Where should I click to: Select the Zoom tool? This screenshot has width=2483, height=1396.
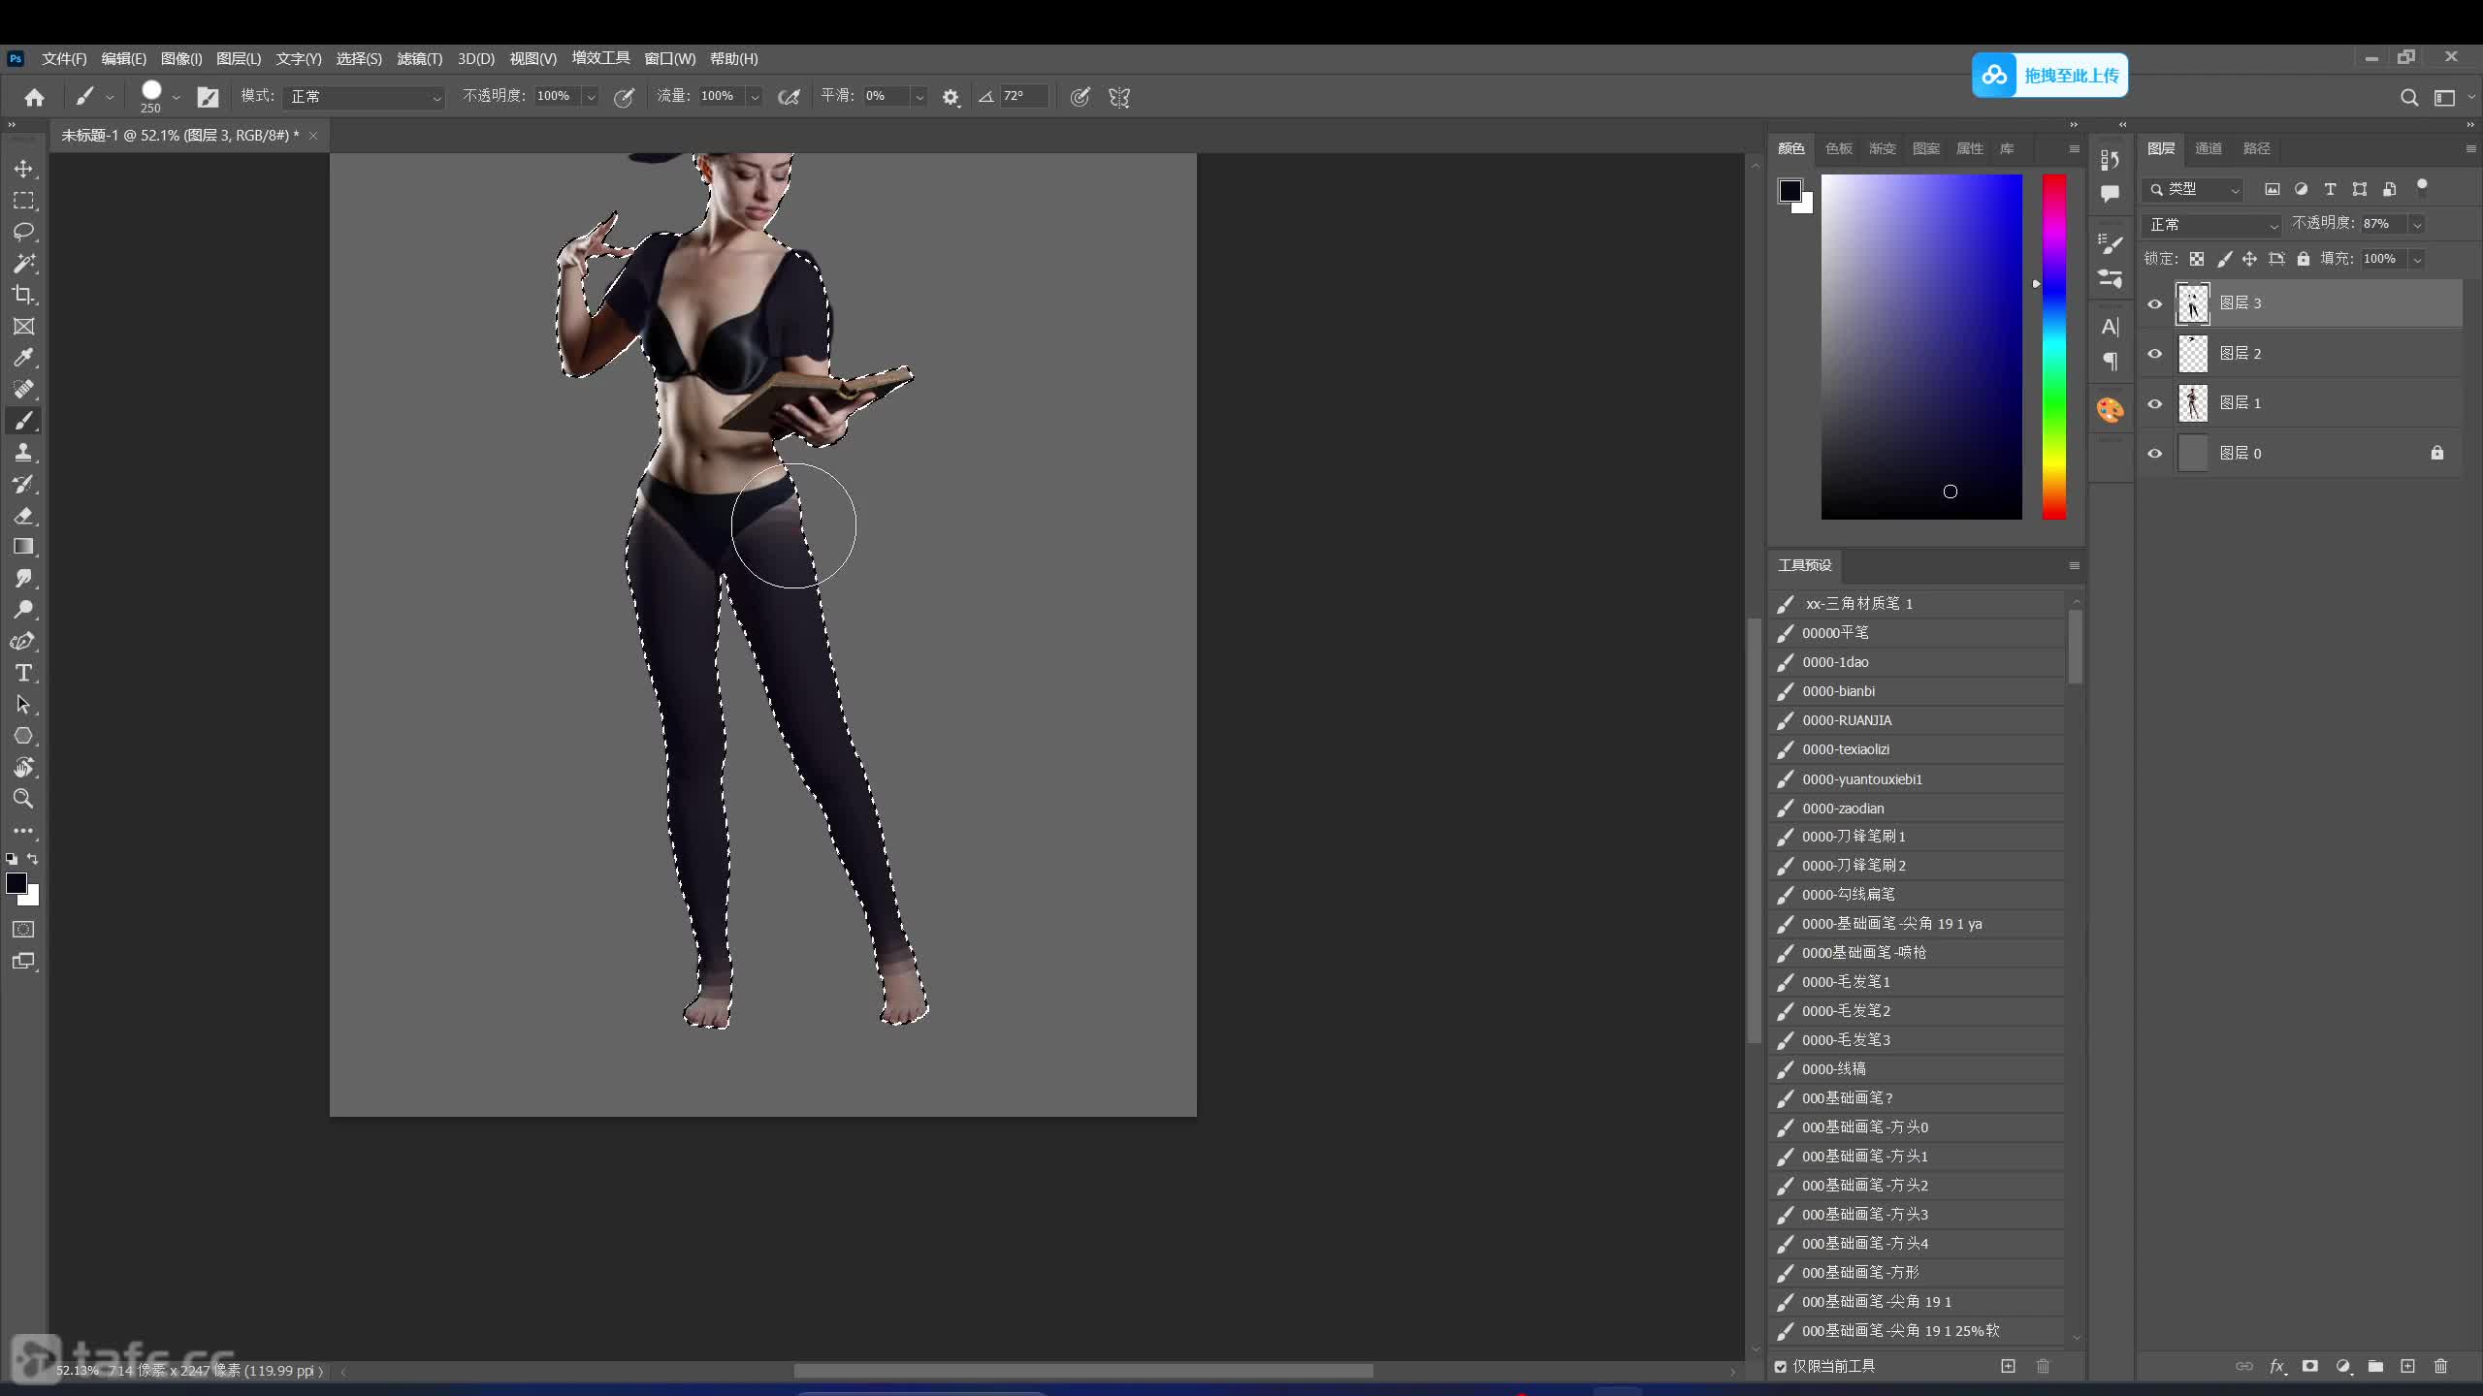click(x=23, y=799)
